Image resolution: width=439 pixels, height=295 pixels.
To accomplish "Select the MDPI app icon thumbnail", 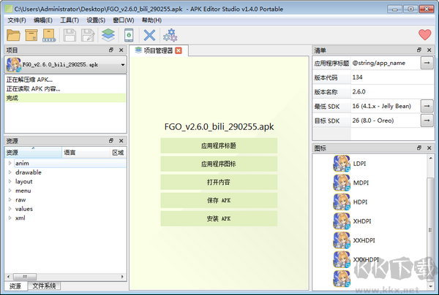I will (342, 183).
